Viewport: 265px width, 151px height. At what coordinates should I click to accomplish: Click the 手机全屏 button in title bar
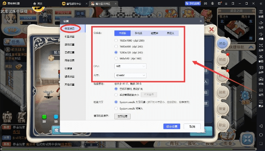coord(193,3)
